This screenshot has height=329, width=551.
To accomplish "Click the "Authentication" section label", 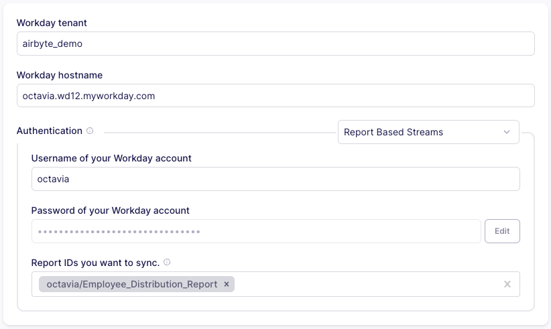I will point(49,131).
